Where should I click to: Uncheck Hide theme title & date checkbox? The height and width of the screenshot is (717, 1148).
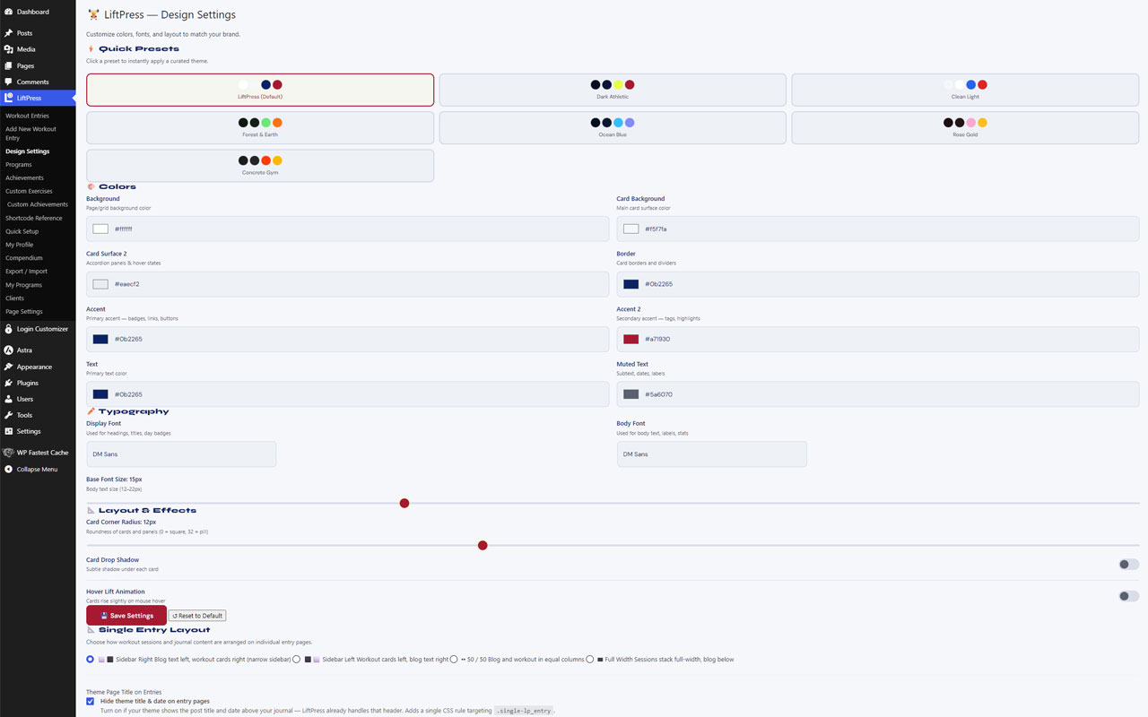tap(91, 702)
